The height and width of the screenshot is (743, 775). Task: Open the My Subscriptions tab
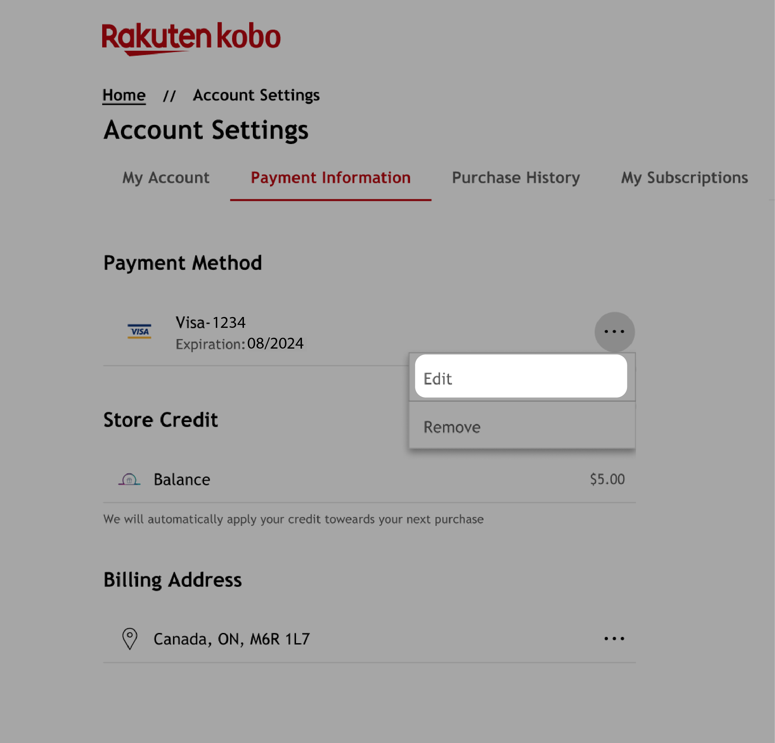[x=684, y=178]
